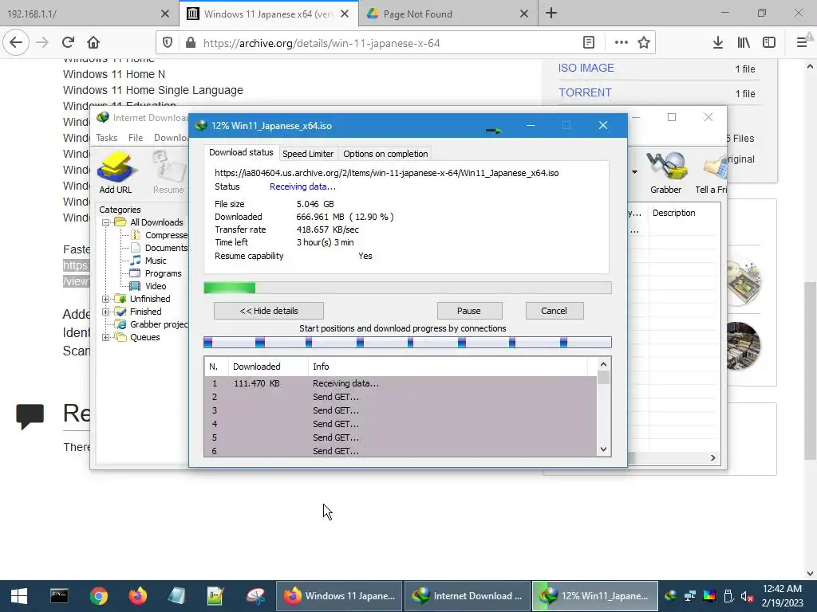Image resolution: width=817 pixels, height=612 pixels.
Task: Click the clock showing 12:42 AM
Action: [x=782, y=589]
